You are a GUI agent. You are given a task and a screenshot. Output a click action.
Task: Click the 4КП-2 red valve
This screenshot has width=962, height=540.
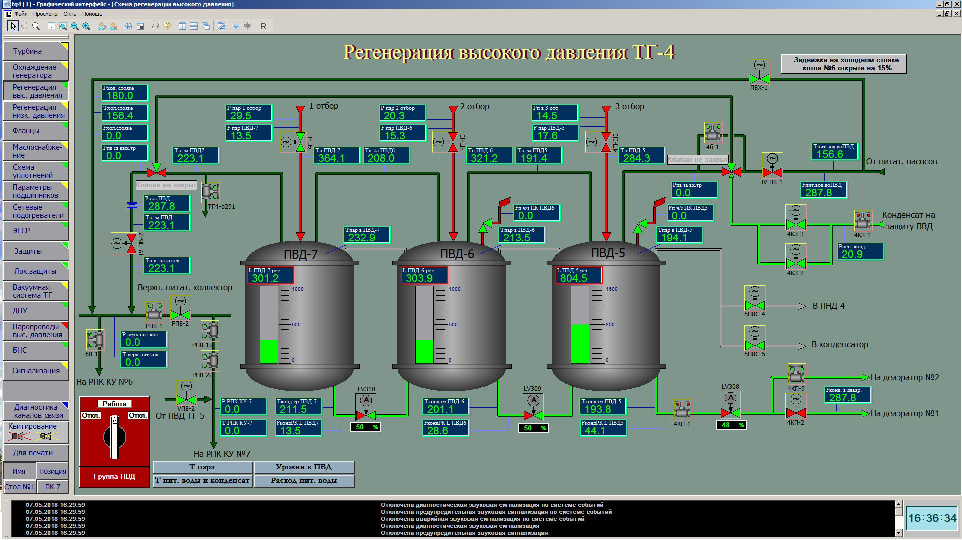click(796, 406)
